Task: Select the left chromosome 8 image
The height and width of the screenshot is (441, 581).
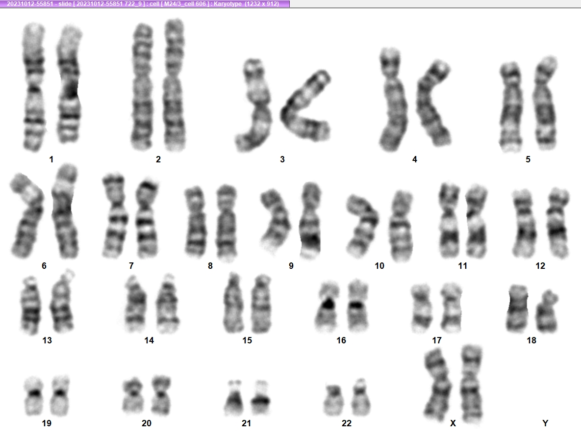Action: tap(195, 222)
